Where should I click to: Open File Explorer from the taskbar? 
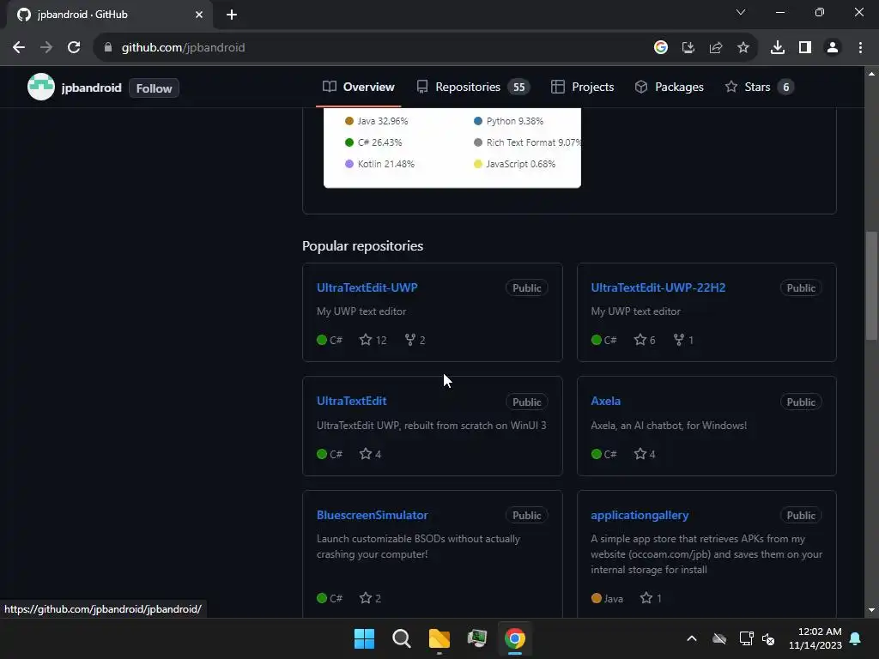pyautogui.click(x=439, y=638)
